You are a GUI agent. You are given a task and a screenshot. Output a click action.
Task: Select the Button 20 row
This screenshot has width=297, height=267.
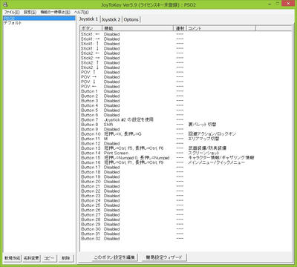click(186, 182)
